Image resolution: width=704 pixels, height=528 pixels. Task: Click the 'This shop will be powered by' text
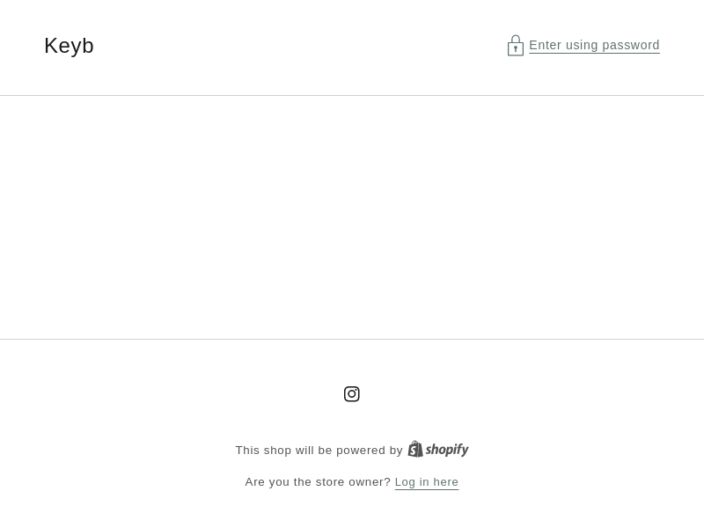coord(319,450)
